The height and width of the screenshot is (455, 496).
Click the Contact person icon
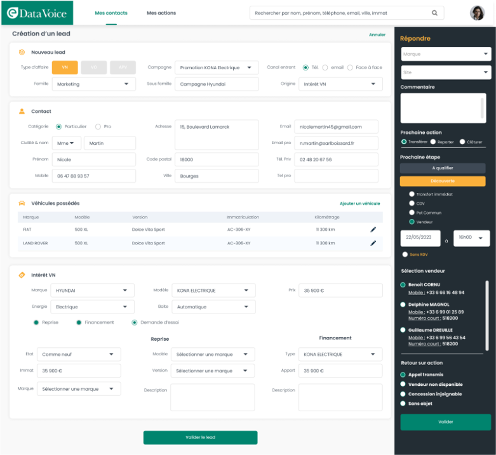point(22,111)
